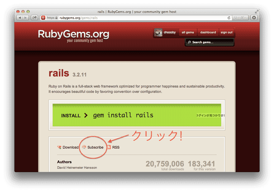Click the chocoby avatar picture

[158, 32]
